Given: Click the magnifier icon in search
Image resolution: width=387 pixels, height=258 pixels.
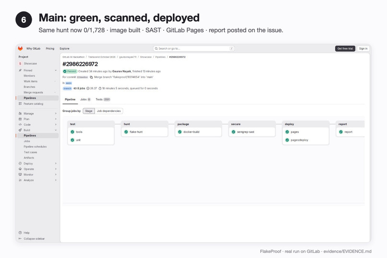Looking at the screenshot, I should (x=156, y=49).
